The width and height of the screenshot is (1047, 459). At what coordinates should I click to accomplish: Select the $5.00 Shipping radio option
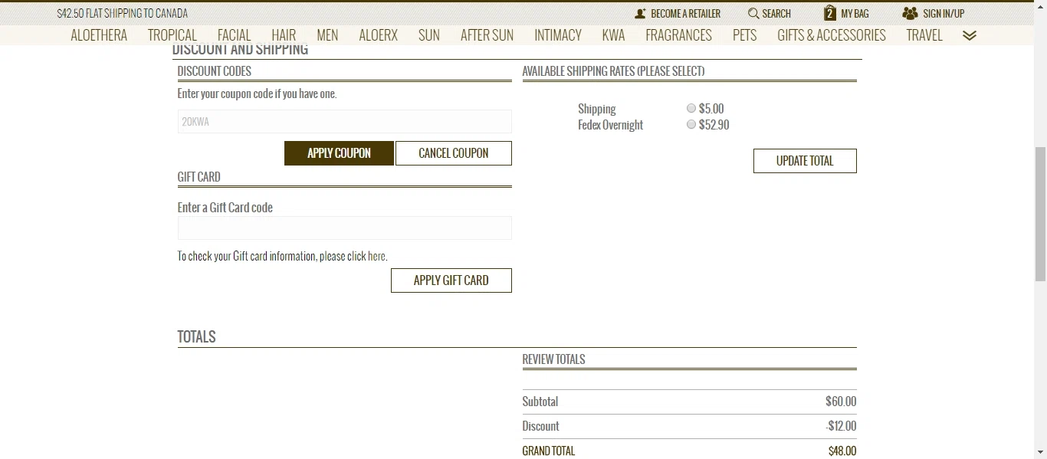click(691, 108)
